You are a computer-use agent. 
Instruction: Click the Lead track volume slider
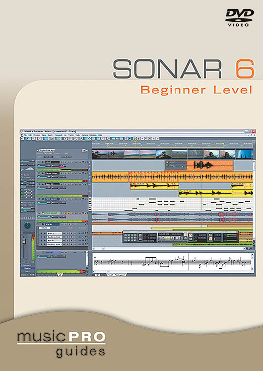tap(44, 166)
